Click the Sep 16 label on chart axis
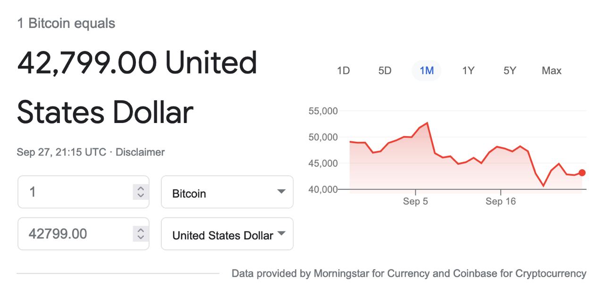The width and height of the screenshot is (604, 287). pyautogui.click(x=501, y=202)
